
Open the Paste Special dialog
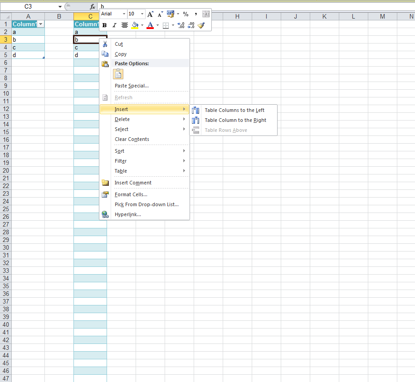131,86
